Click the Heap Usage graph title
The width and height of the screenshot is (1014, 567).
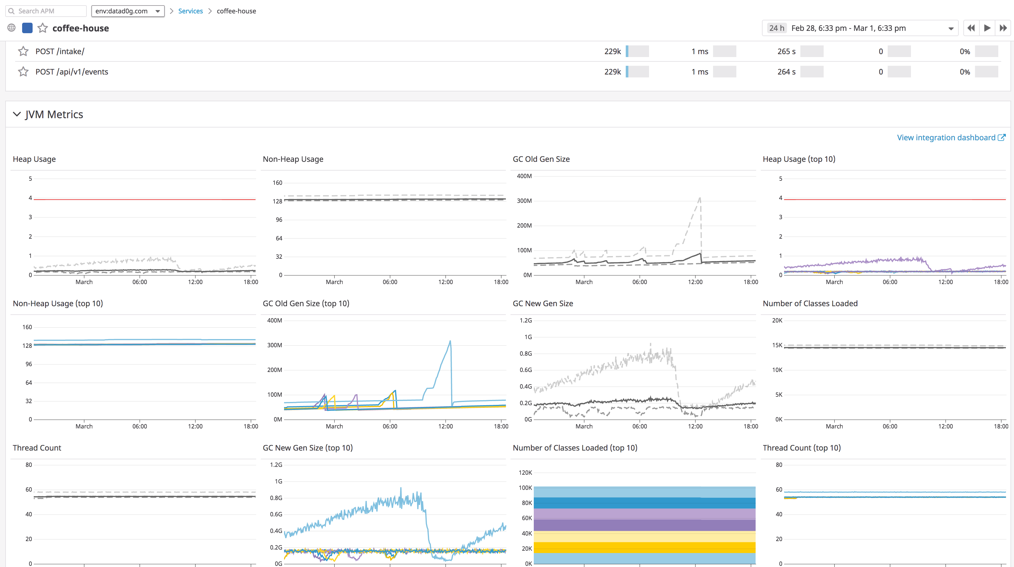(34, 159)
